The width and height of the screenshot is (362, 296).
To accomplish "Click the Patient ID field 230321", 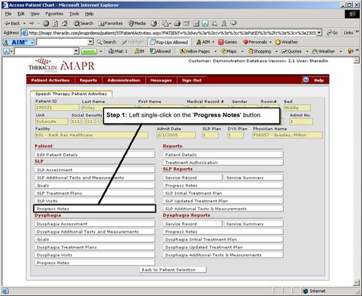I will [57, 108].
